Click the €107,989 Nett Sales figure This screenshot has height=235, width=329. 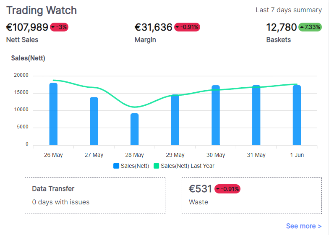[x=27, y=27]
